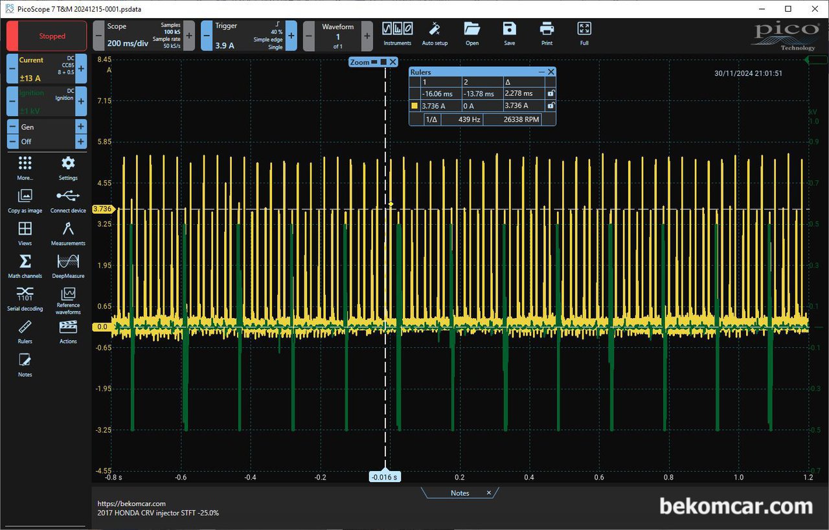Toggle lock on 3.736 A ruler row
The width and height of the screenshot is (829, 530).
tap(551, 106)
